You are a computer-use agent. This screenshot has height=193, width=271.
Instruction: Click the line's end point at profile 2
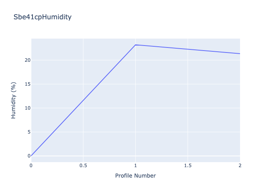tap(240, 54)
